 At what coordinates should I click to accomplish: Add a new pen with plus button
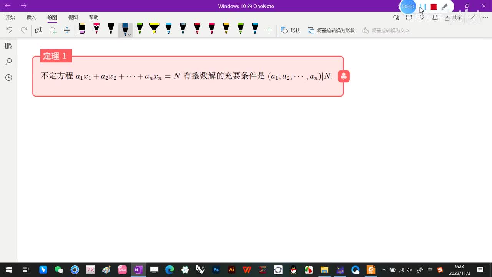click(269, 30)
